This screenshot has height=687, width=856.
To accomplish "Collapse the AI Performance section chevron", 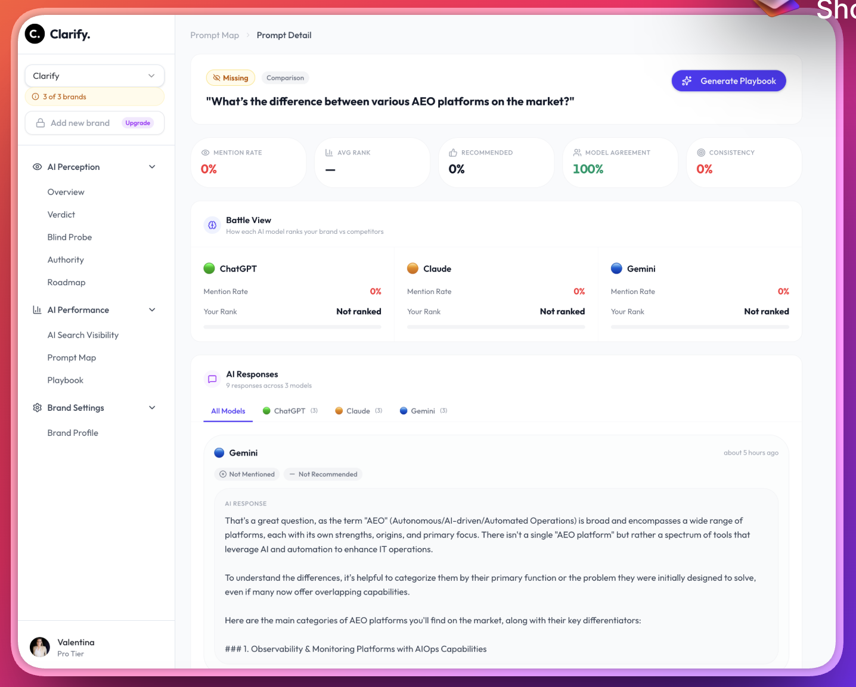I will click(152, 310).
